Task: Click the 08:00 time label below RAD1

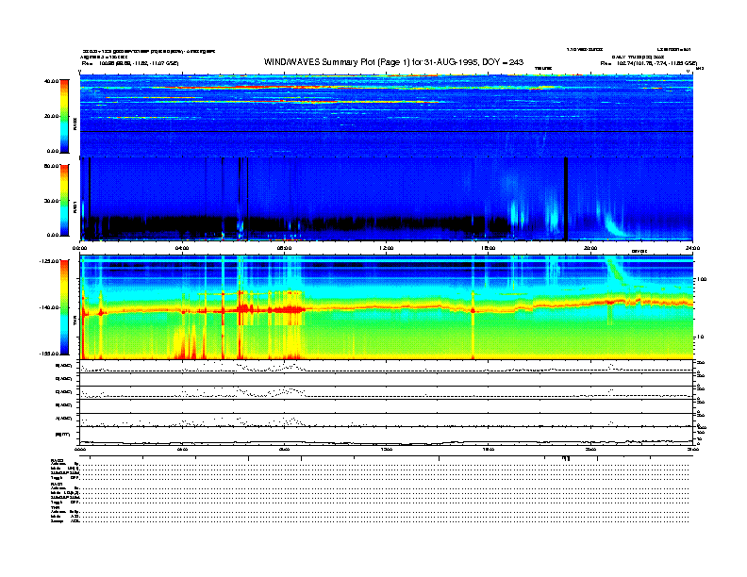Action: tap(284, 248)
